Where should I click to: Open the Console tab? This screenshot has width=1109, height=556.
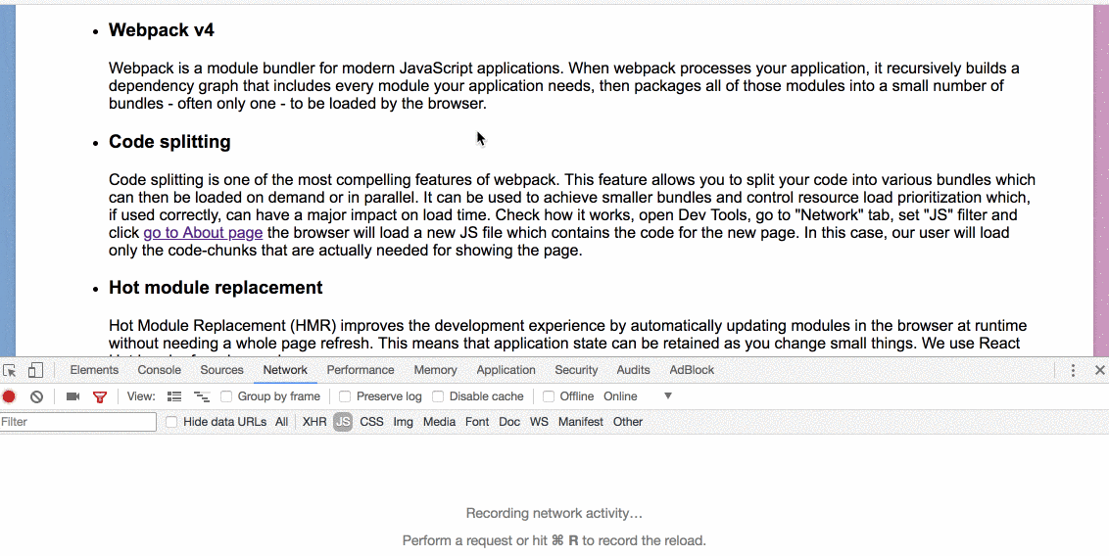159,370
